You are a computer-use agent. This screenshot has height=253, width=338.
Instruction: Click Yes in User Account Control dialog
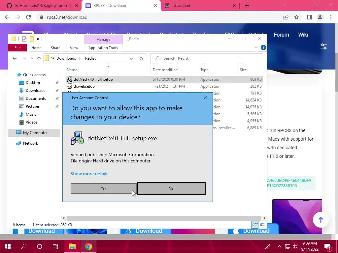(104, 188)
